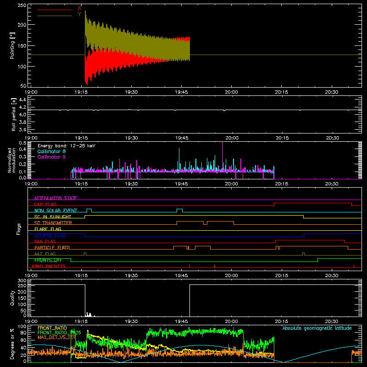This screenshot has width=367, height=367.
Task: Click the white roll period trace line
Action: point(195,110)
